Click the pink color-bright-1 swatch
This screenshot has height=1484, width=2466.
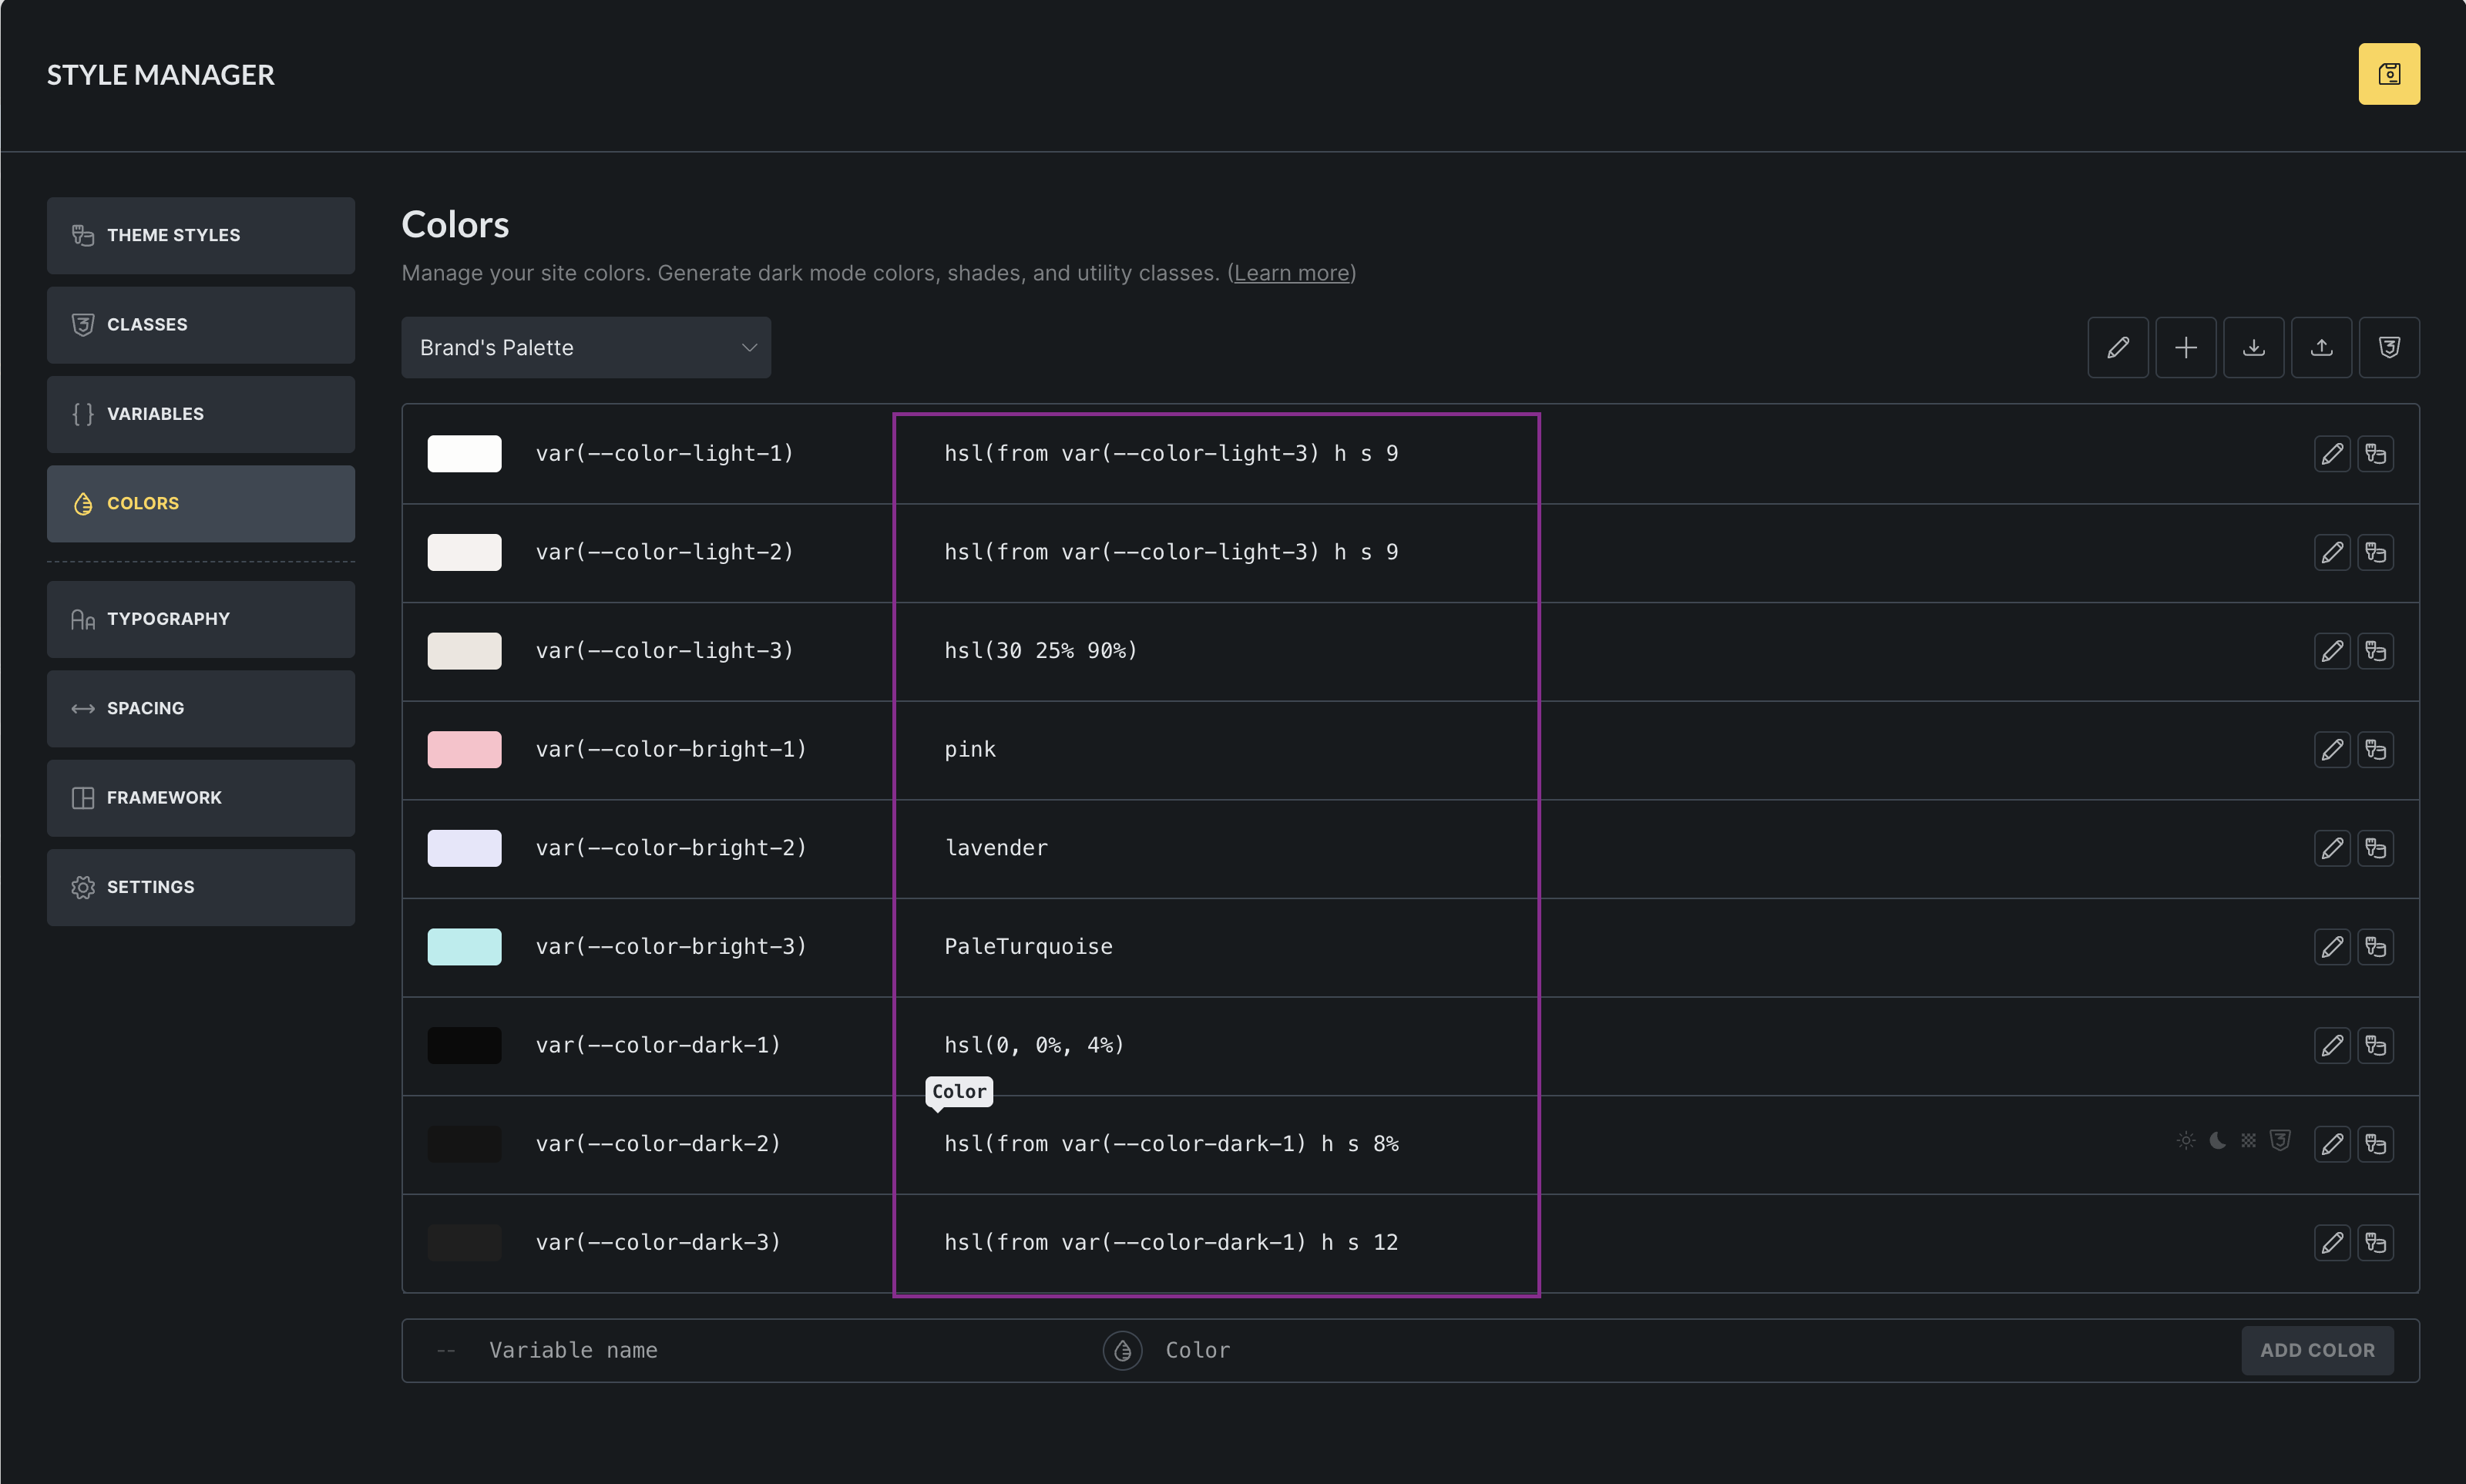click(x=464, y=750)
